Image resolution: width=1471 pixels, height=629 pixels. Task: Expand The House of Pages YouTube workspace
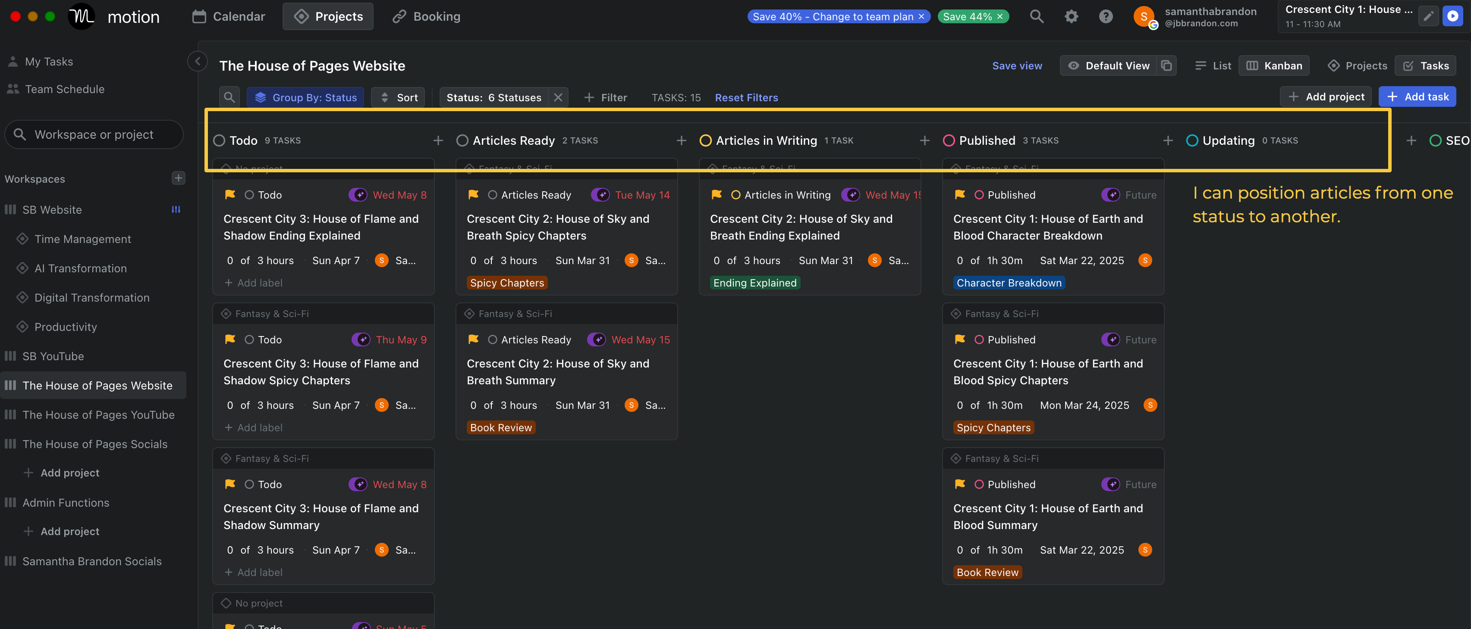tap(98, 414)
